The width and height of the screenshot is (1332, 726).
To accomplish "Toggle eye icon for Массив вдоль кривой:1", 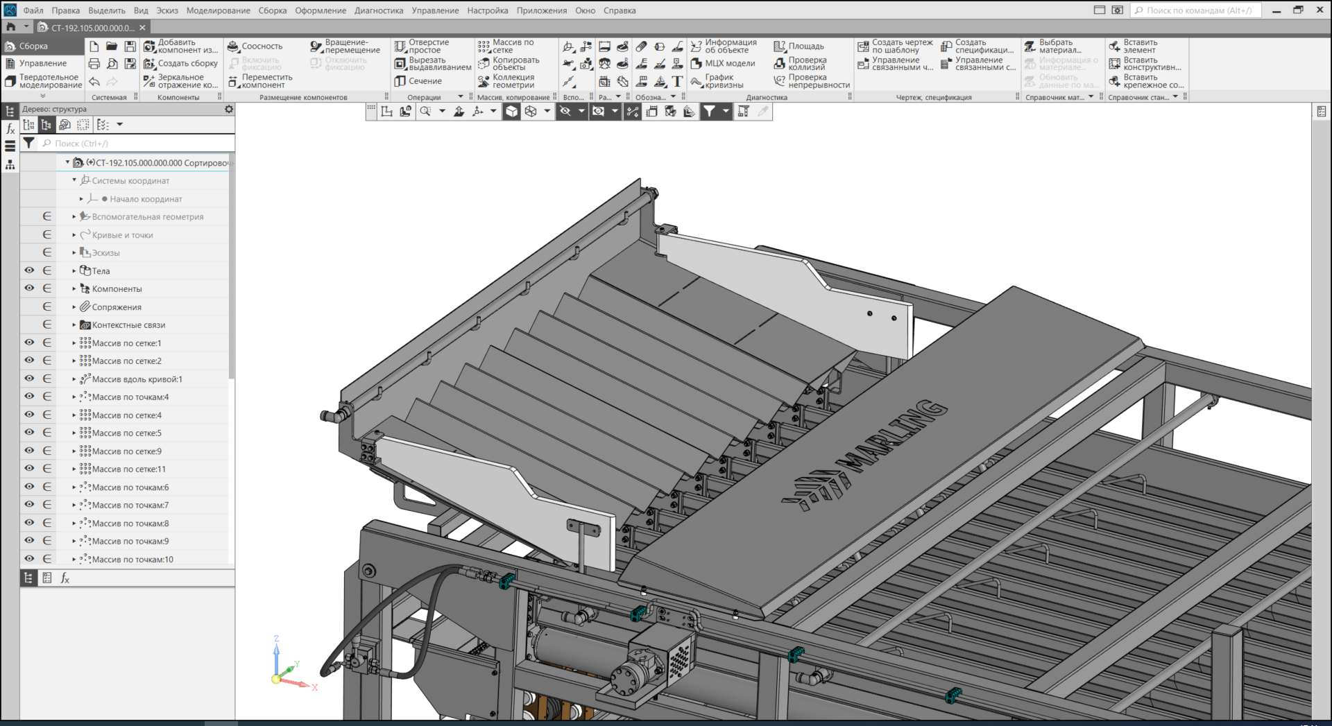I will (29, 379).
